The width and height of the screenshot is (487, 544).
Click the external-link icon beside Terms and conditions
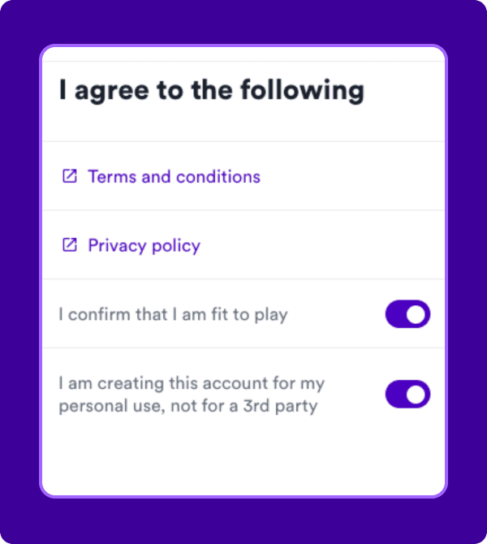tap(70, 176)
